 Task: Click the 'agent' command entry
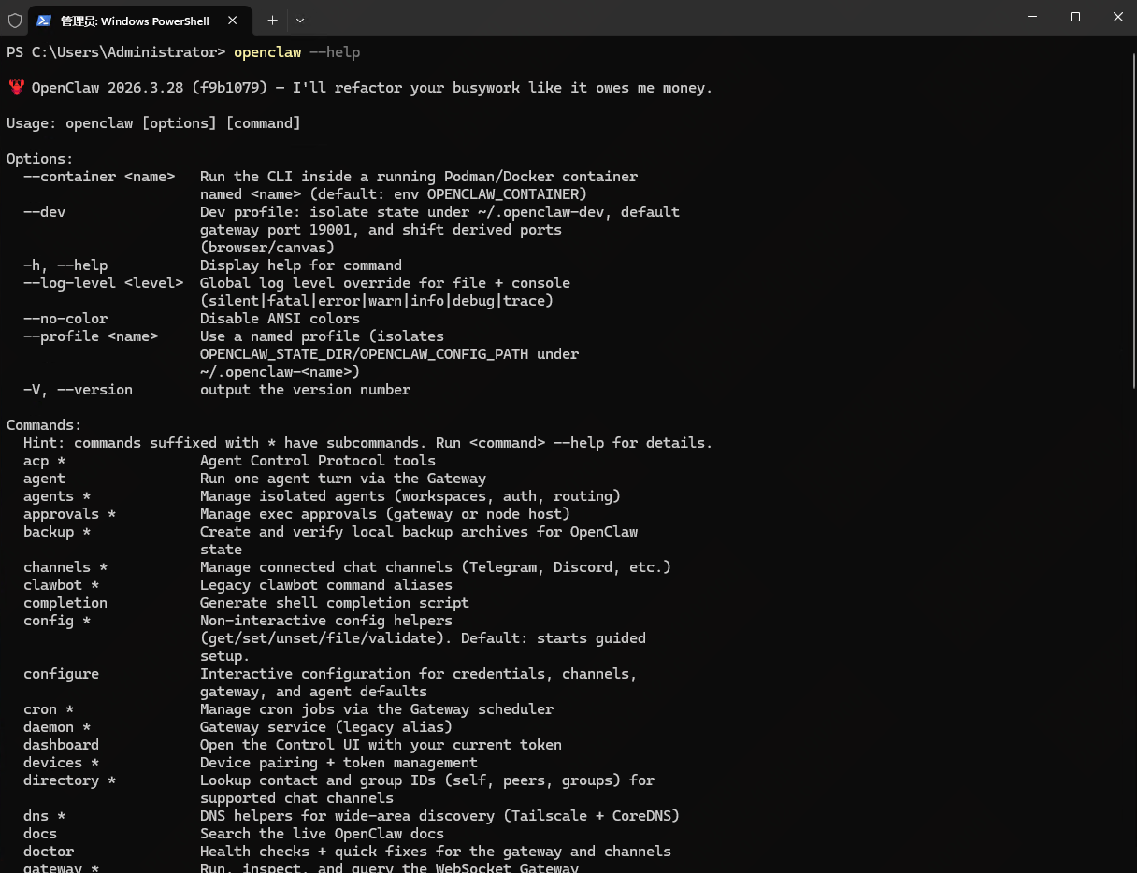(44, 479)
